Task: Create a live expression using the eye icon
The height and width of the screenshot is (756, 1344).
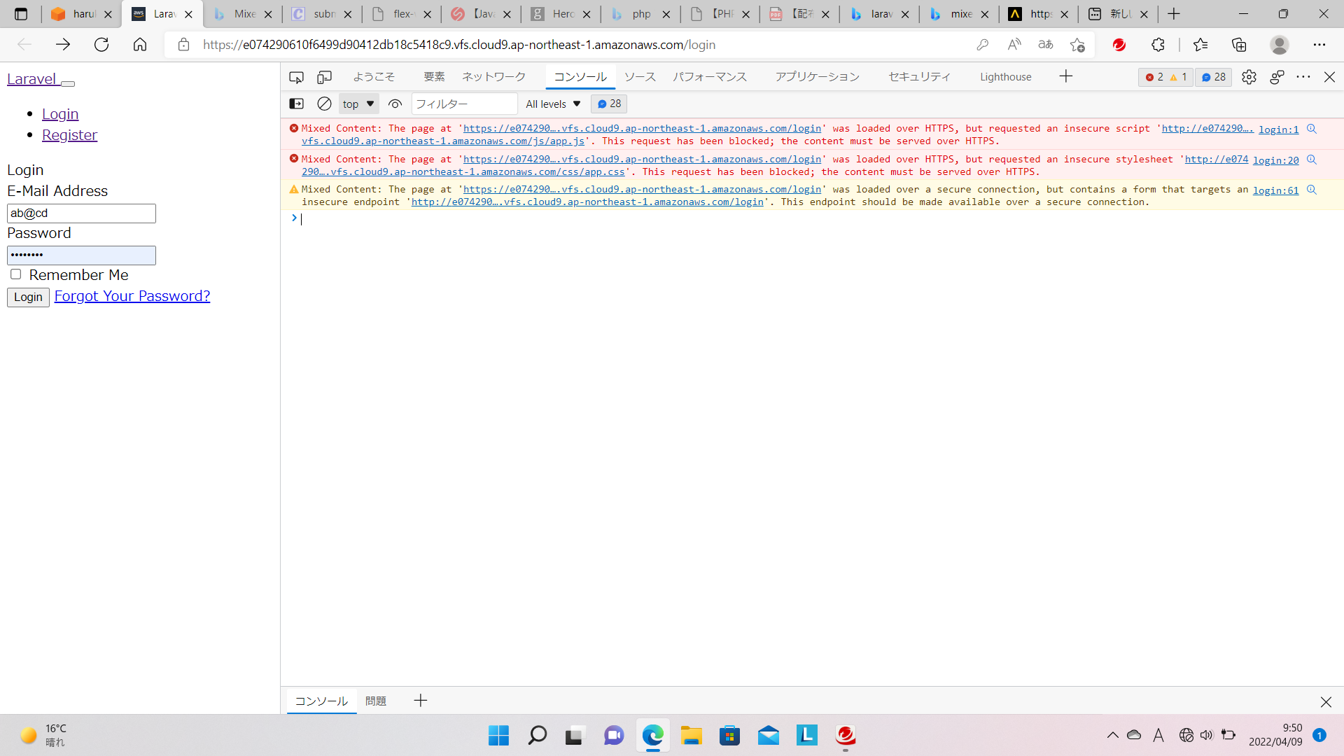Action: 394,104
